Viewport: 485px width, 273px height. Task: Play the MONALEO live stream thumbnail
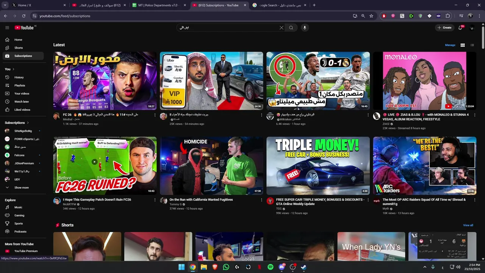pyautogui.click(x=425, y=81)
